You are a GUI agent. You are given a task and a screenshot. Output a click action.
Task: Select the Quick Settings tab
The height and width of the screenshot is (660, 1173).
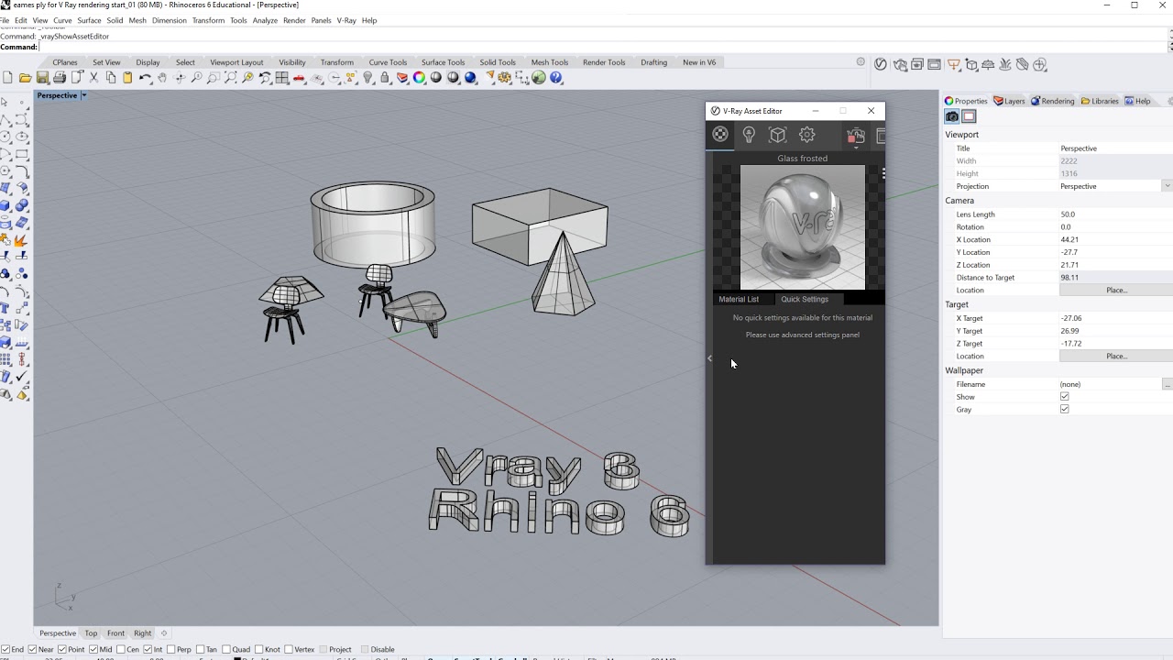point(805,299)
